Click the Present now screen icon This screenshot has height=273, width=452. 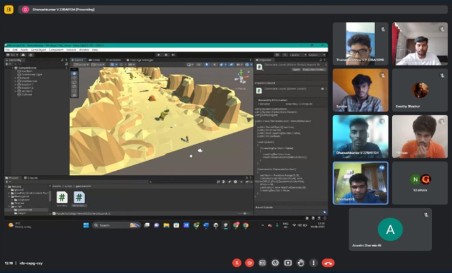point(288,263)
